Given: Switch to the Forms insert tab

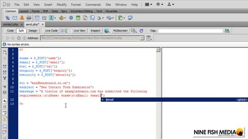Looking at the screenshot, I should coord(36,11).
